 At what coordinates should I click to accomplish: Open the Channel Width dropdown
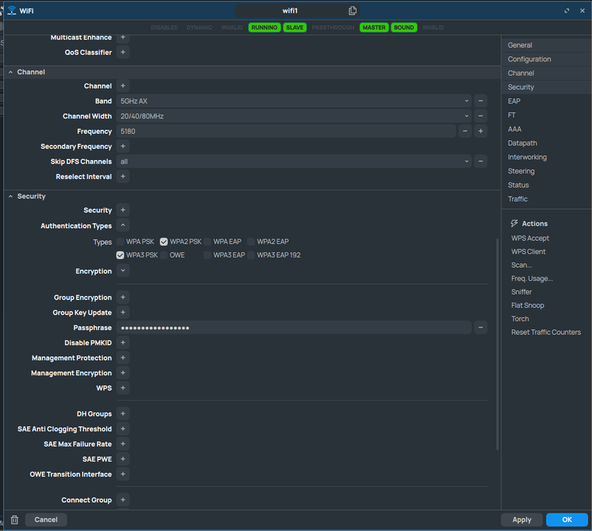(294, 116)
